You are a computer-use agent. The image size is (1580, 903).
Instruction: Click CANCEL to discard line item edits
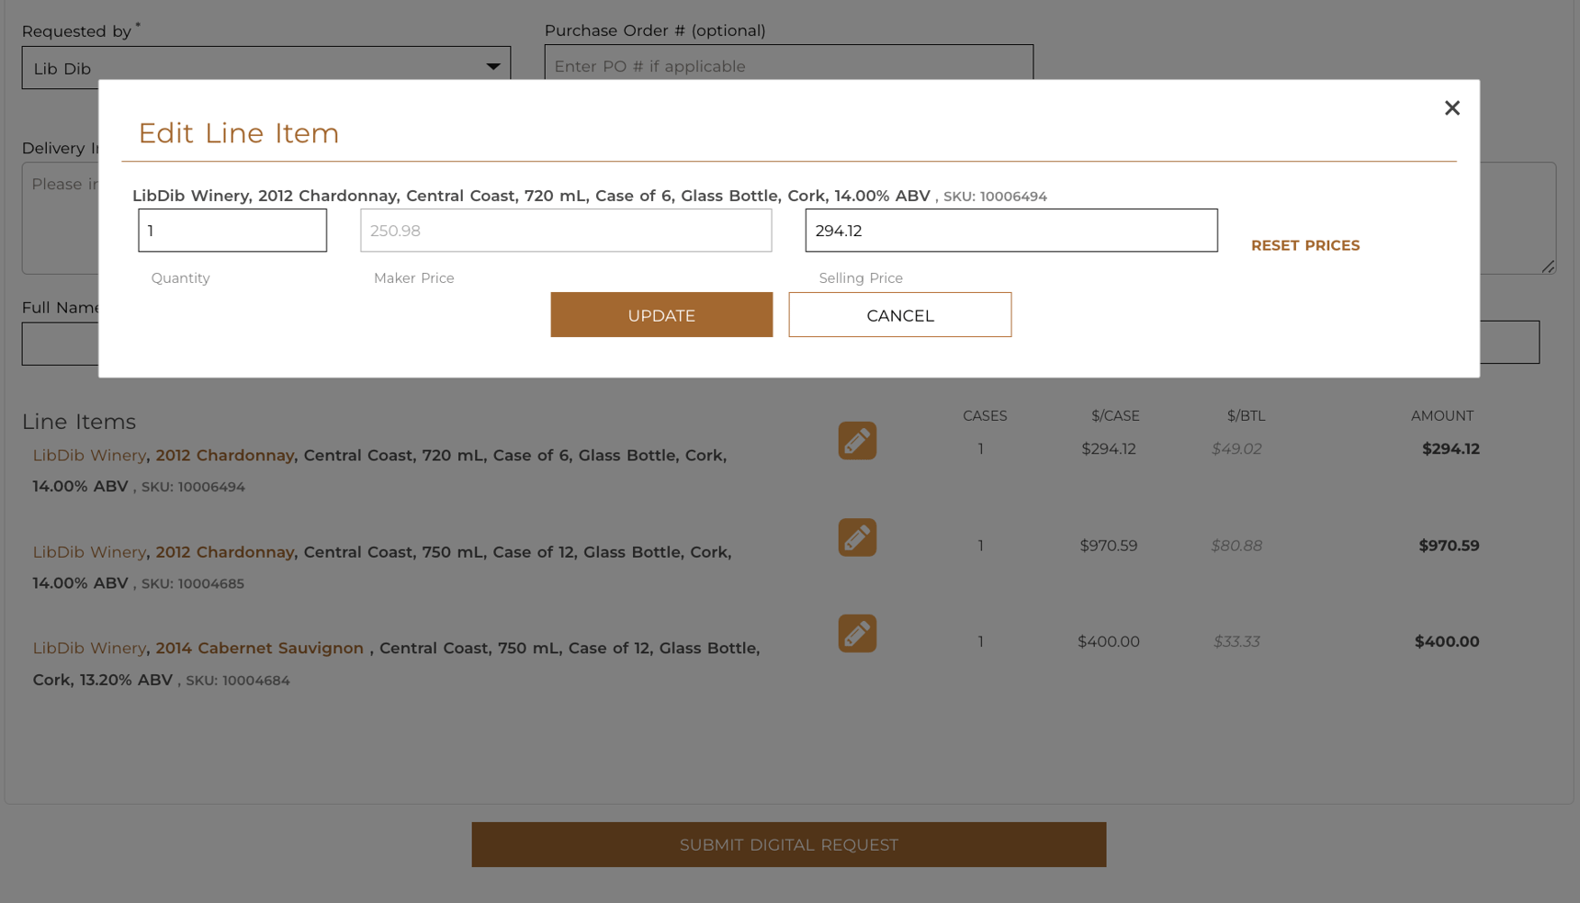point(899,314)
